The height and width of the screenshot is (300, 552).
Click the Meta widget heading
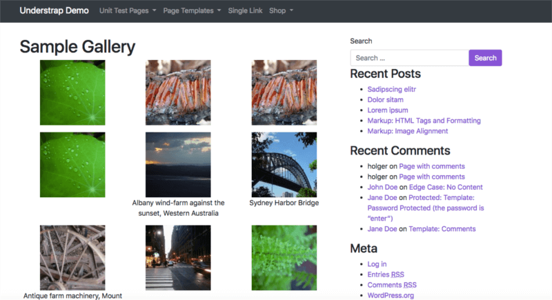click(x=364, y=249)
